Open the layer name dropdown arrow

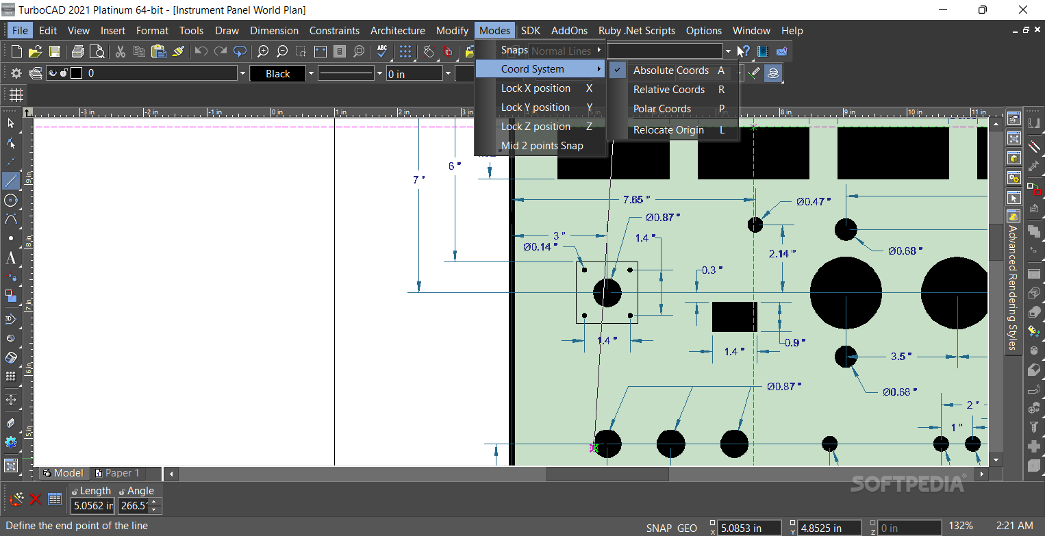242,73
